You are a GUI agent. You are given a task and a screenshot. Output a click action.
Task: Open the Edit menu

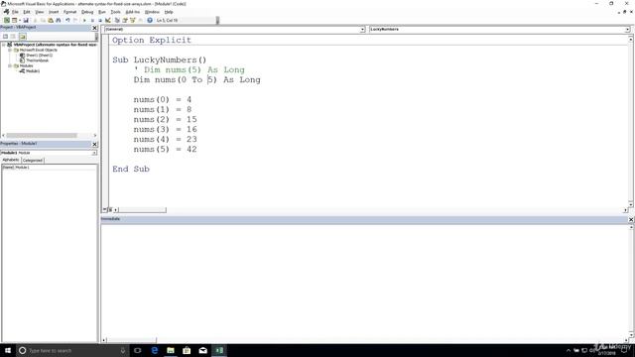pyautogui.click(x=27, y=12)
